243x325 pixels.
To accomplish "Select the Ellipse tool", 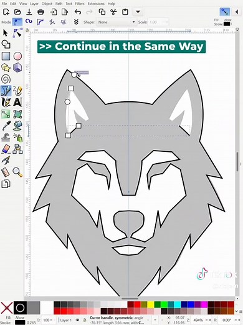I will (17, 56).
